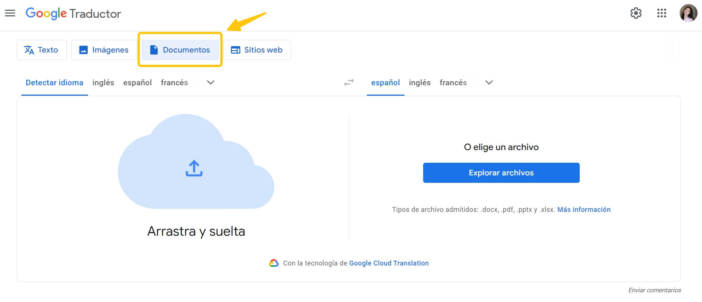Click the Google Cloud logo icon

(x=274, y=263)
